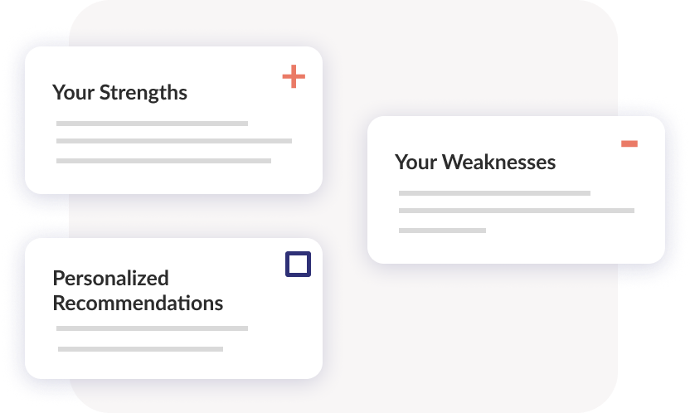Click first gray line under Personalized Recommendations
The width and height of the screenshot is (690, 413).
tap(153, 328)
